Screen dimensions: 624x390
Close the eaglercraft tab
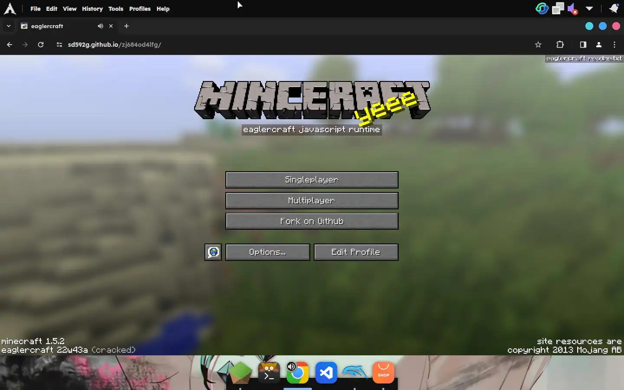(x=111, y=26)
